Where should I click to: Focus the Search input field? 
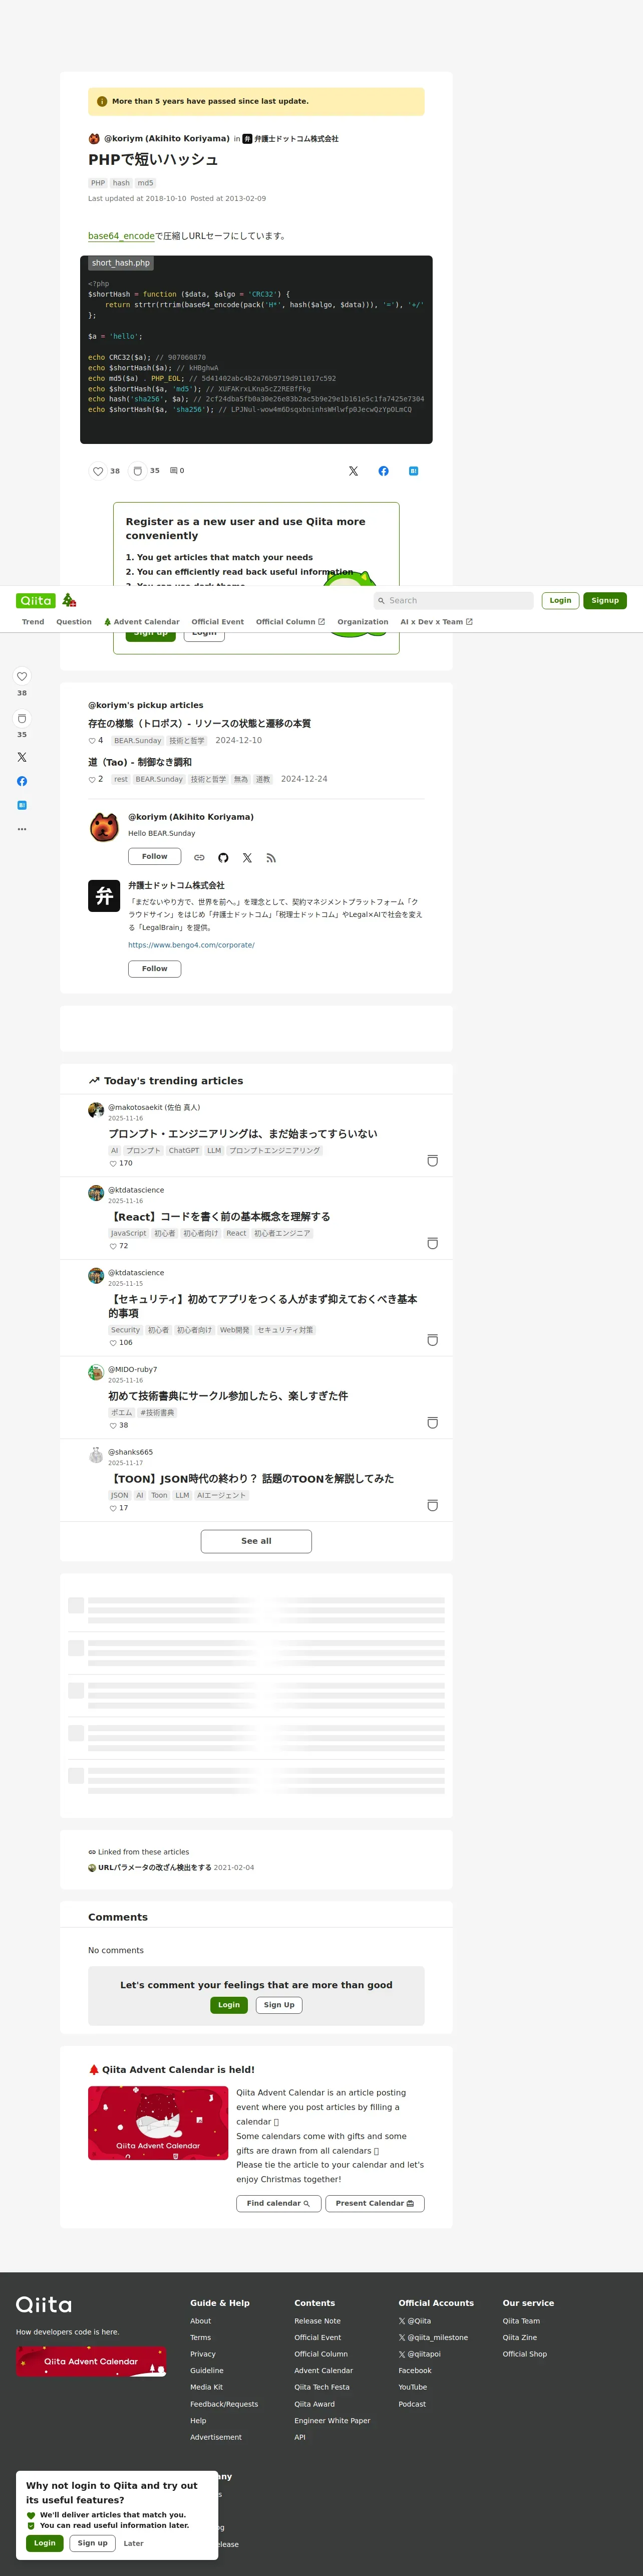(454, 601)
